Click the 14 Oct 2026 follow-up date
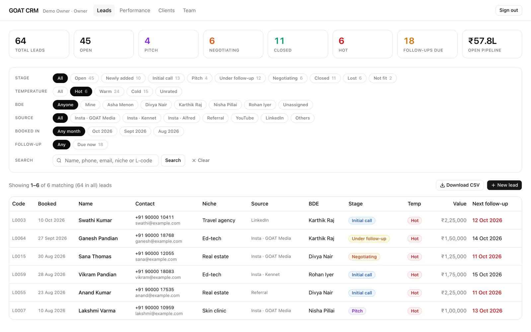The image size is (531, 332). (487, 239)
